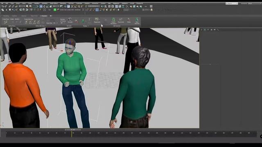This screenshot has height=147, width=262.
Task: Redo the last undone operation
Action: point(5,7)
